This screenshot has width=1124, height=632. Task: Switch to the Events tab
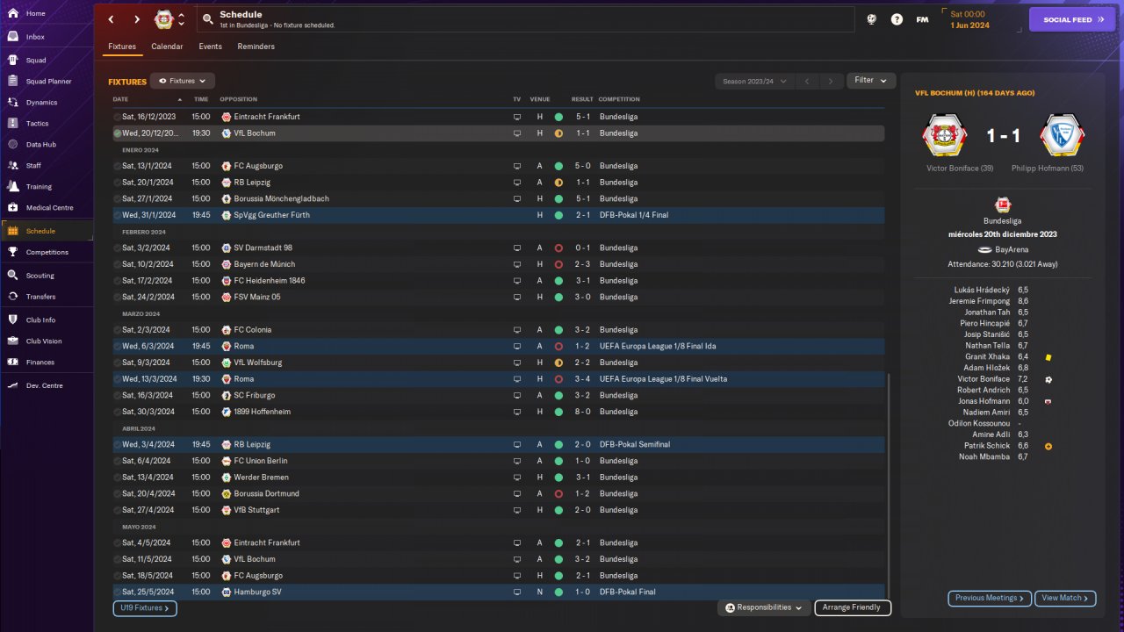(210, 47)
